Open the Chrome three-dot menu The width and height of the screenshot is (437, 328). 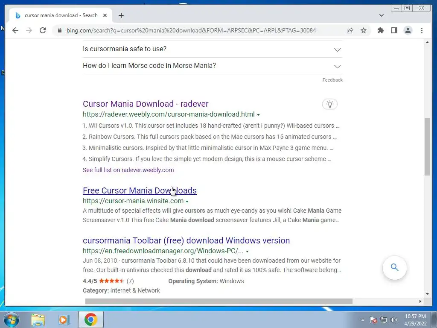[x=422, y=30]
